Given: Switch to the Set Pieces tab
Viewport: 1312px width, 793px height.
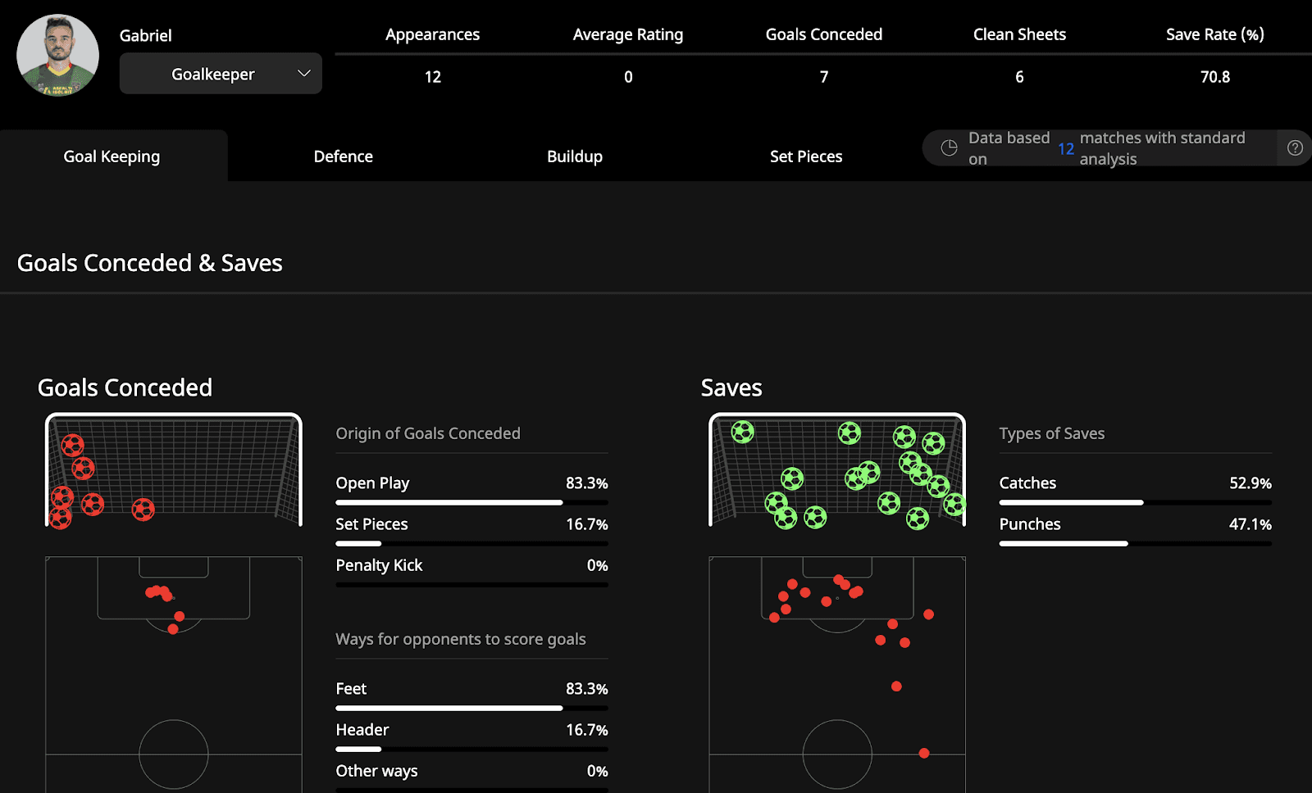Looking at the screenshot, I should click(x=806, y=156).
